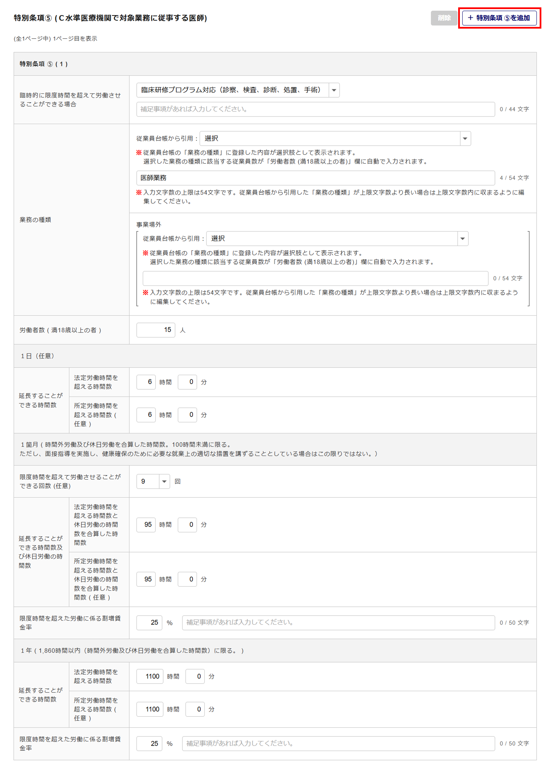Click the 1箇月 法定労働時間 95 hours field

point(146,525)
